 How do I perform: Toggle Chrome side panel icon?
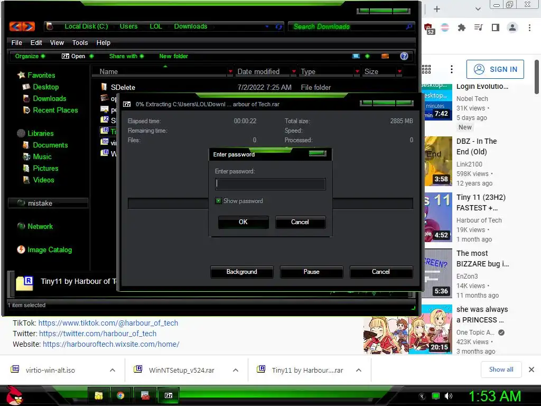pyautogui.click(x=496, y=27)
